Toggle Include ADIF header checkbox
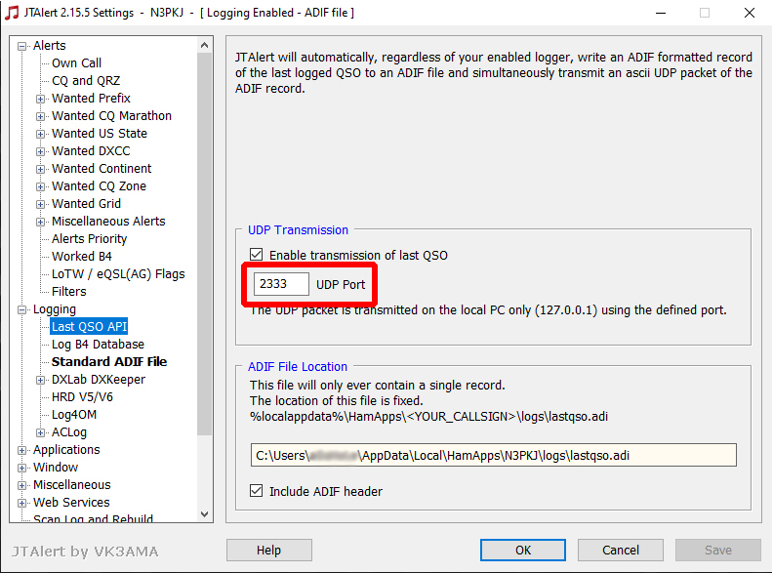Screen dimensions: 773x573 (256, 491)
